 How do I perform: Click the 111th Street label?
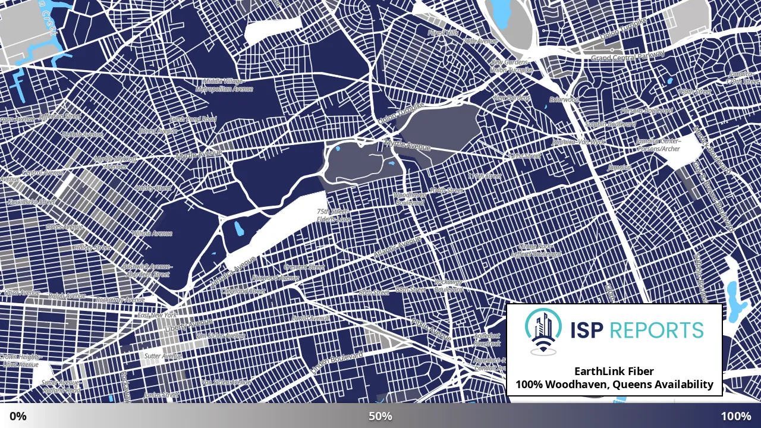coord(484,177)
